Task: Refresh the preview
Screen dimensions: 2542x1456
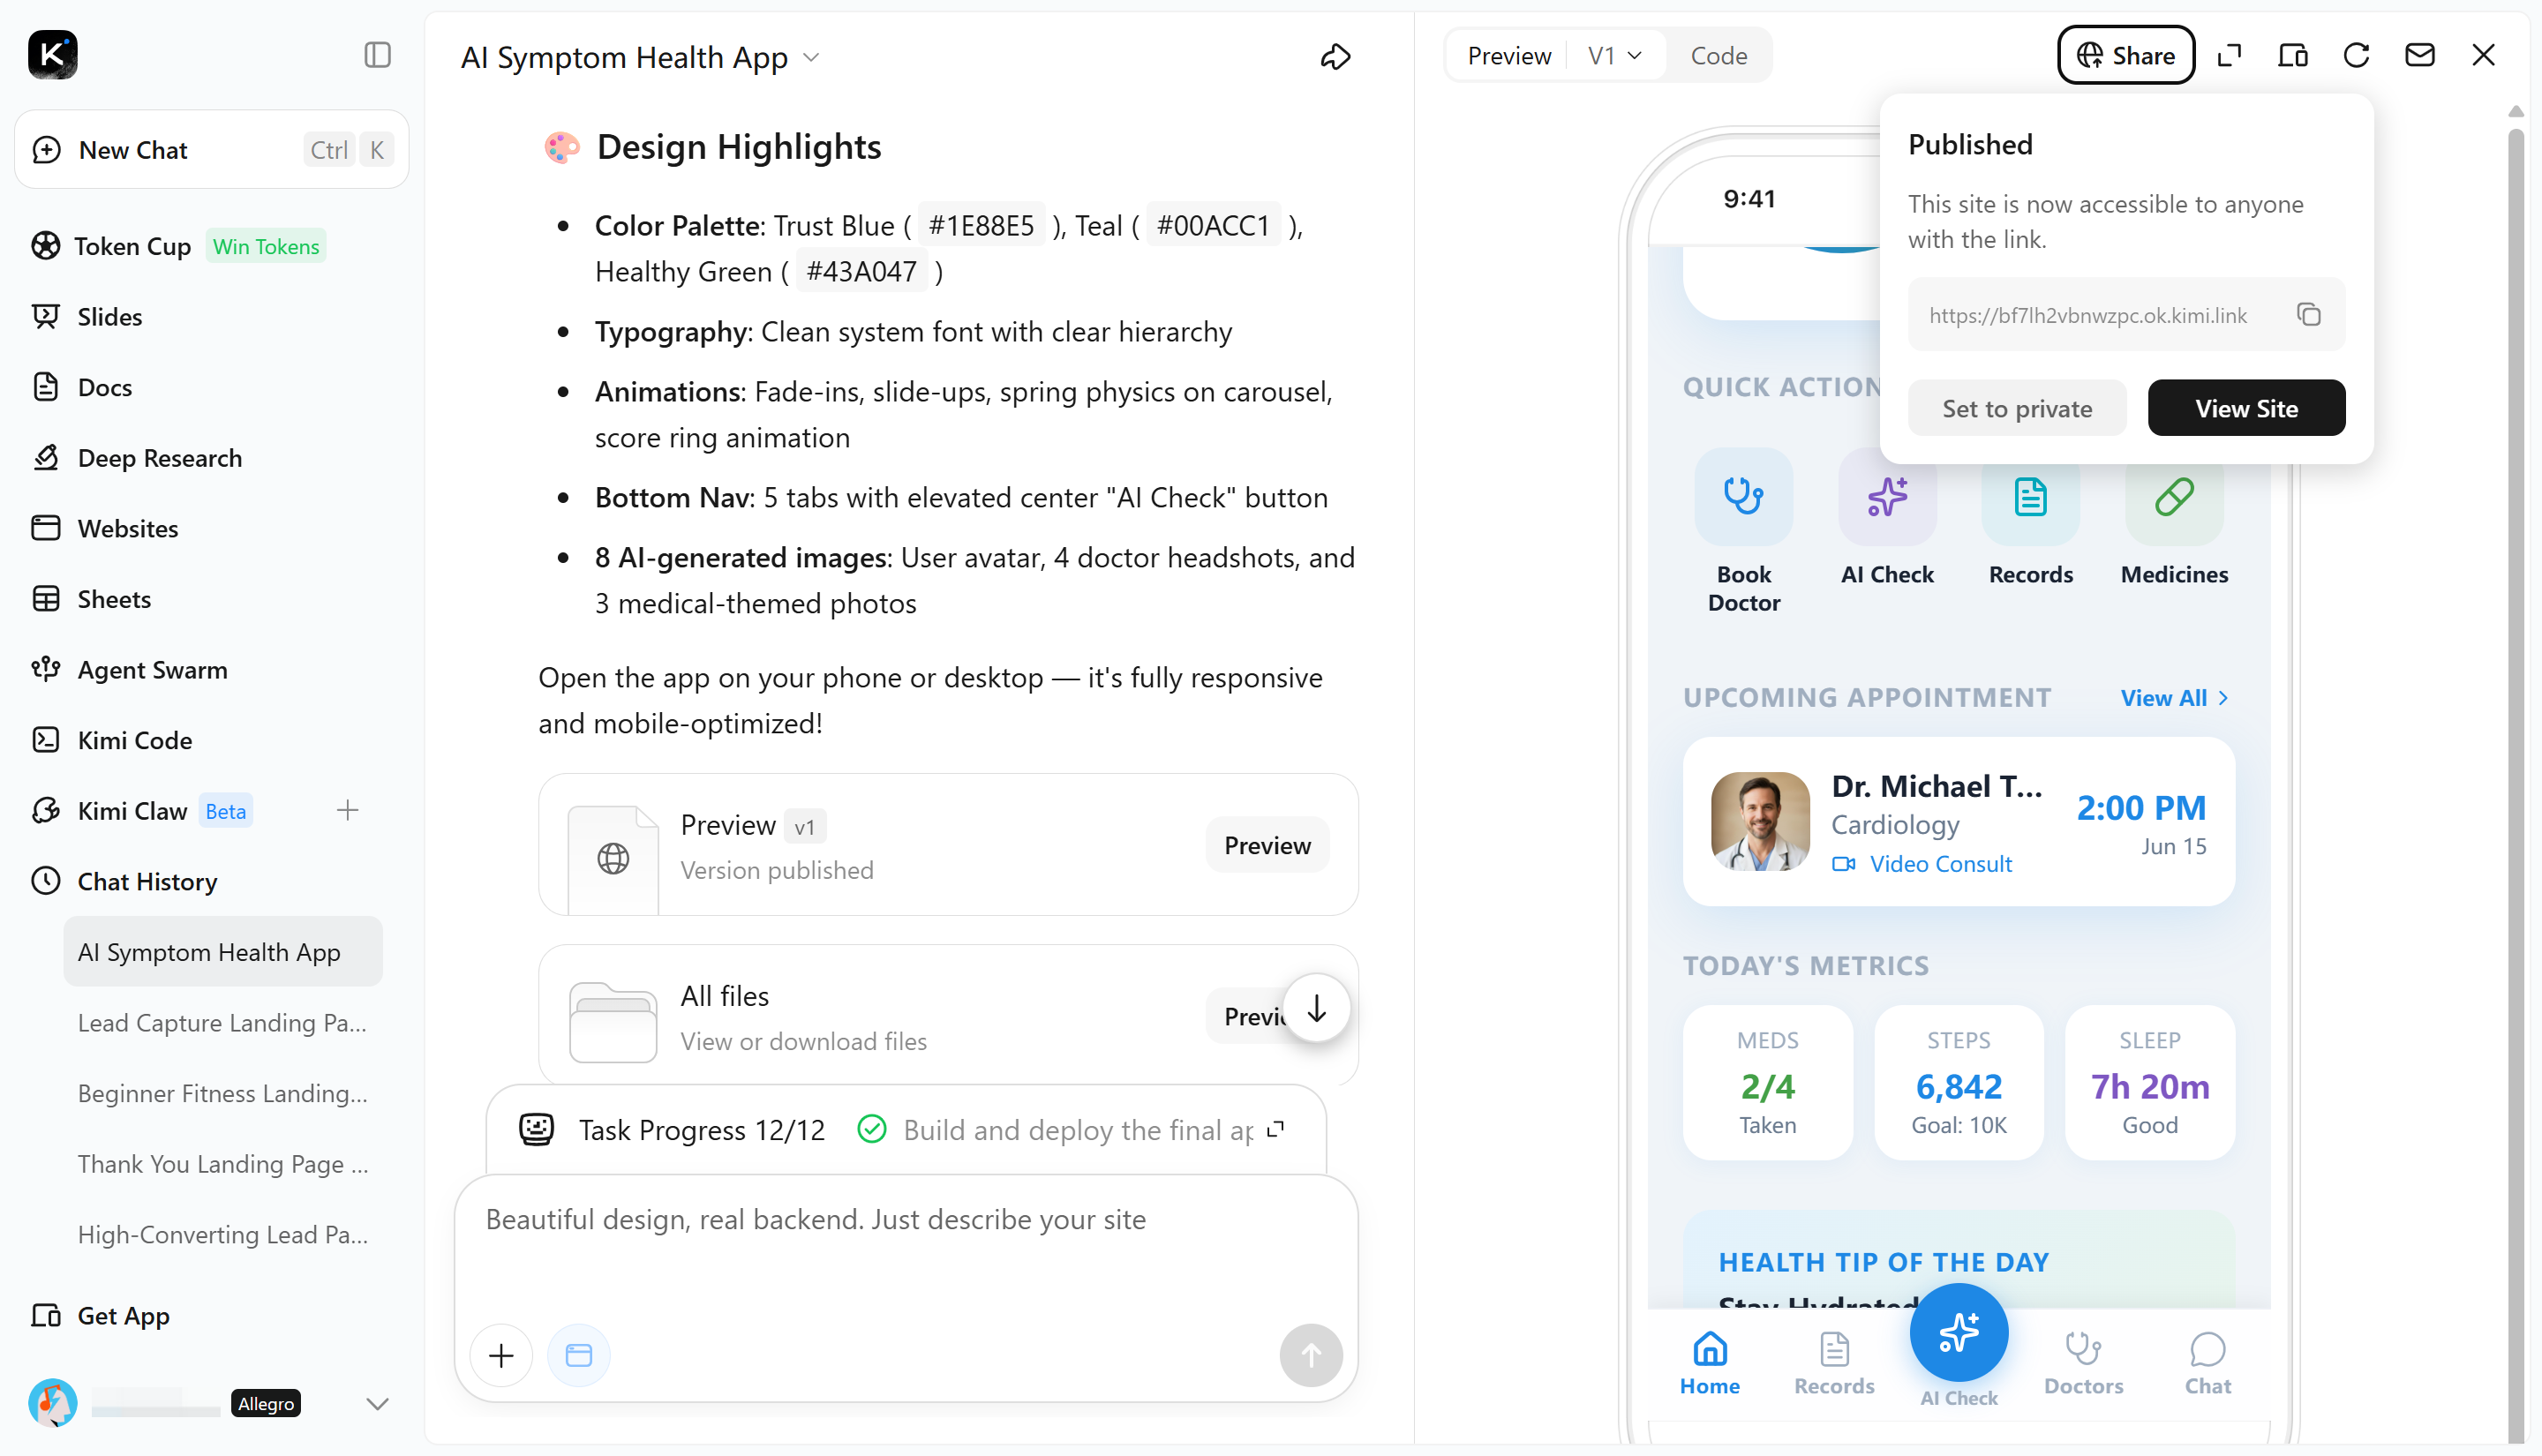Action: [x=2356, y=55]
